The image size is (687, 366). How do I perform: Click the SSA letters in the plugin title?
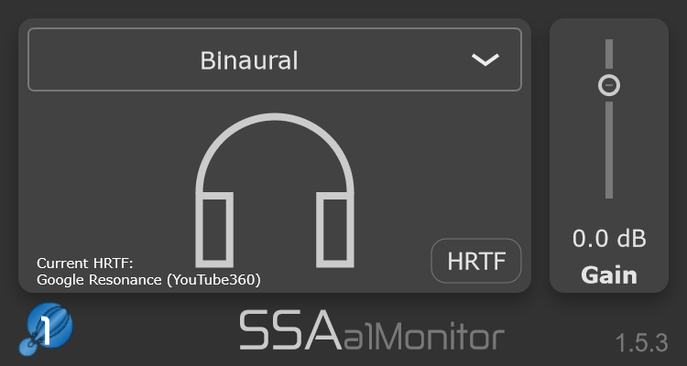[290, 329]
